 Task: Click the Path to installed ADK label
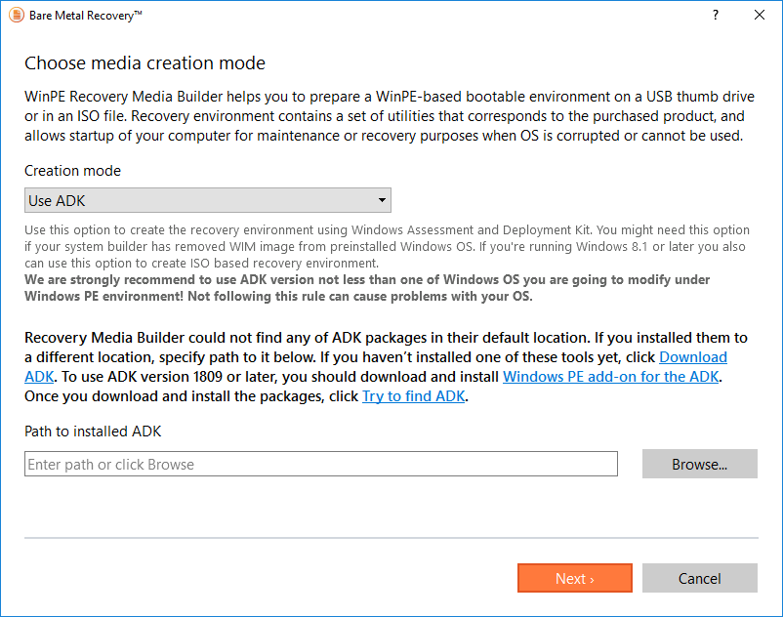(x=92, y=432)
